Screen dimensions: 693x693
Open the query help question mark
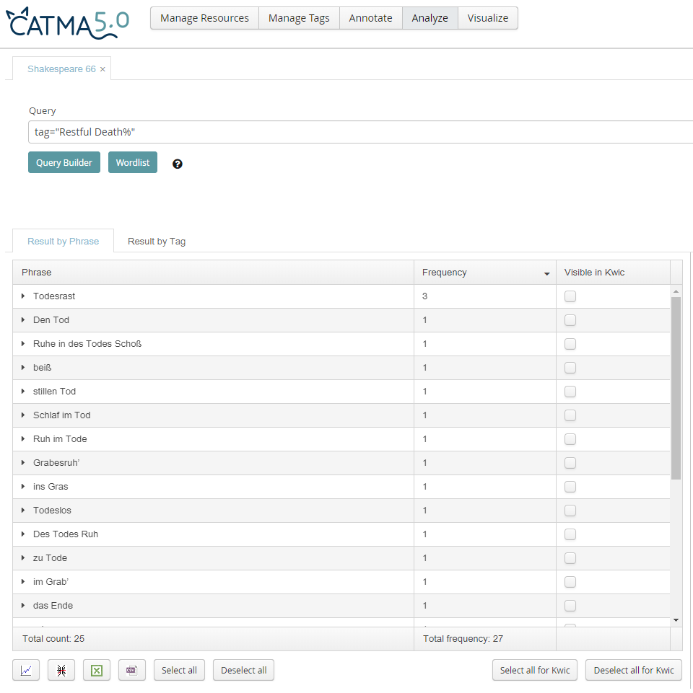click(x=178, y=164)
